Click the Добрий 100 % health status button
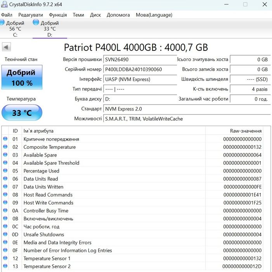The height and width of the screenshot is (272, 272). point(22,77)
